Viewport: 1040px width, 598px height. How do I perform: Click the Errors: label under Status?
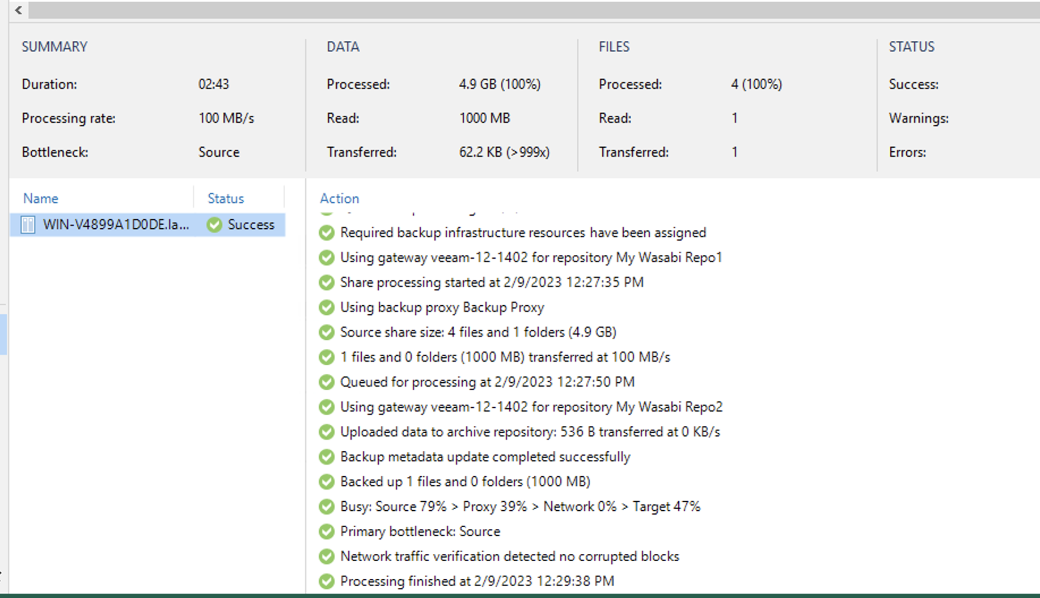(x=907, y=152)
